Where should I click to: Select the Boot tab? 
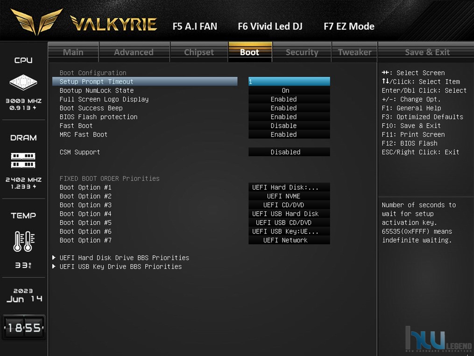pos(250,52)
